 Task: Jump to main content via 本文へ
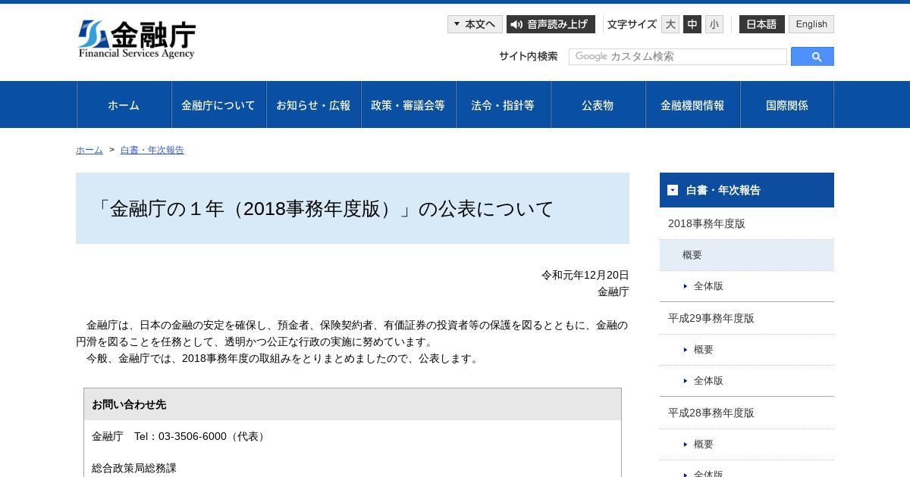pyautogui.click(x=475, y=24)
